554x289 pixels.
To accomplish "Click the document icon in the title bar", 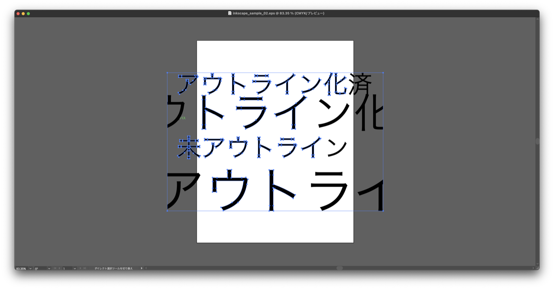I will [x=230, y=13].
